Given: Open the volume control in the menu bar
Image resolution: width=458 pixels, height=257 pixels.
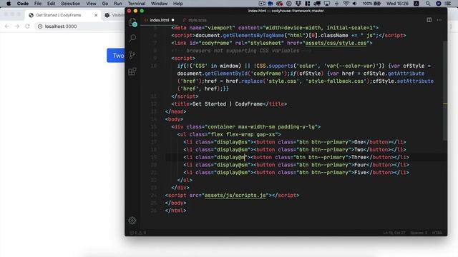Looking at the screenshot, I should (x=355, y=4).
